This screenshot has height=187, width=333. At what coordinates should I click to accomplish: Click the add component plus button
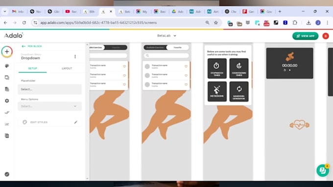click(7, 51)
